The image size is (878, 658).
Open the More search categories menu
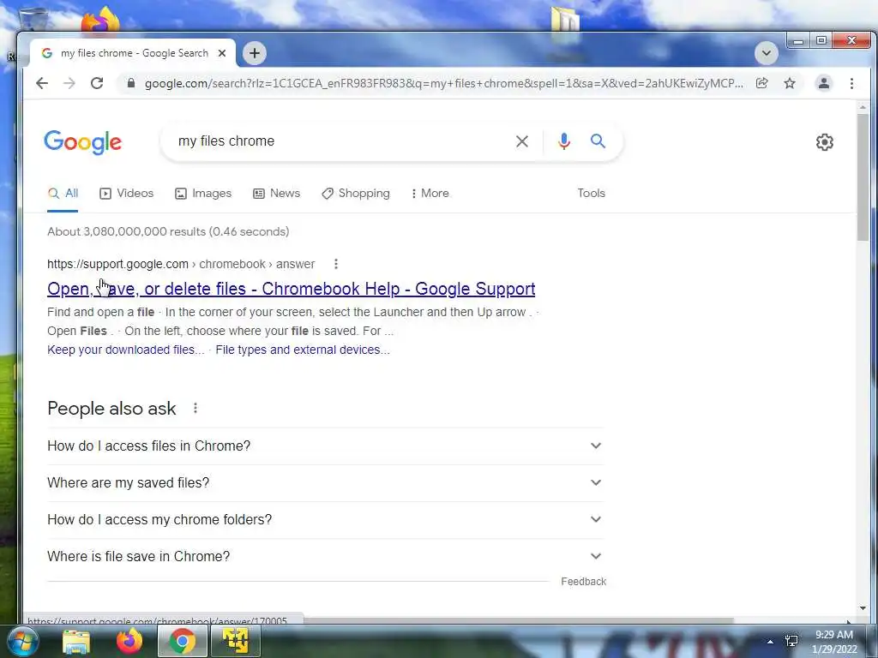[x=430, y=194]
